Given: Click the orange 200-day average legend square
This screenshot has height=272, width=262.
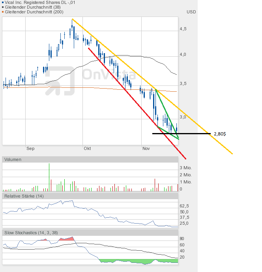Looking at the screenshot, I should 3,12.
